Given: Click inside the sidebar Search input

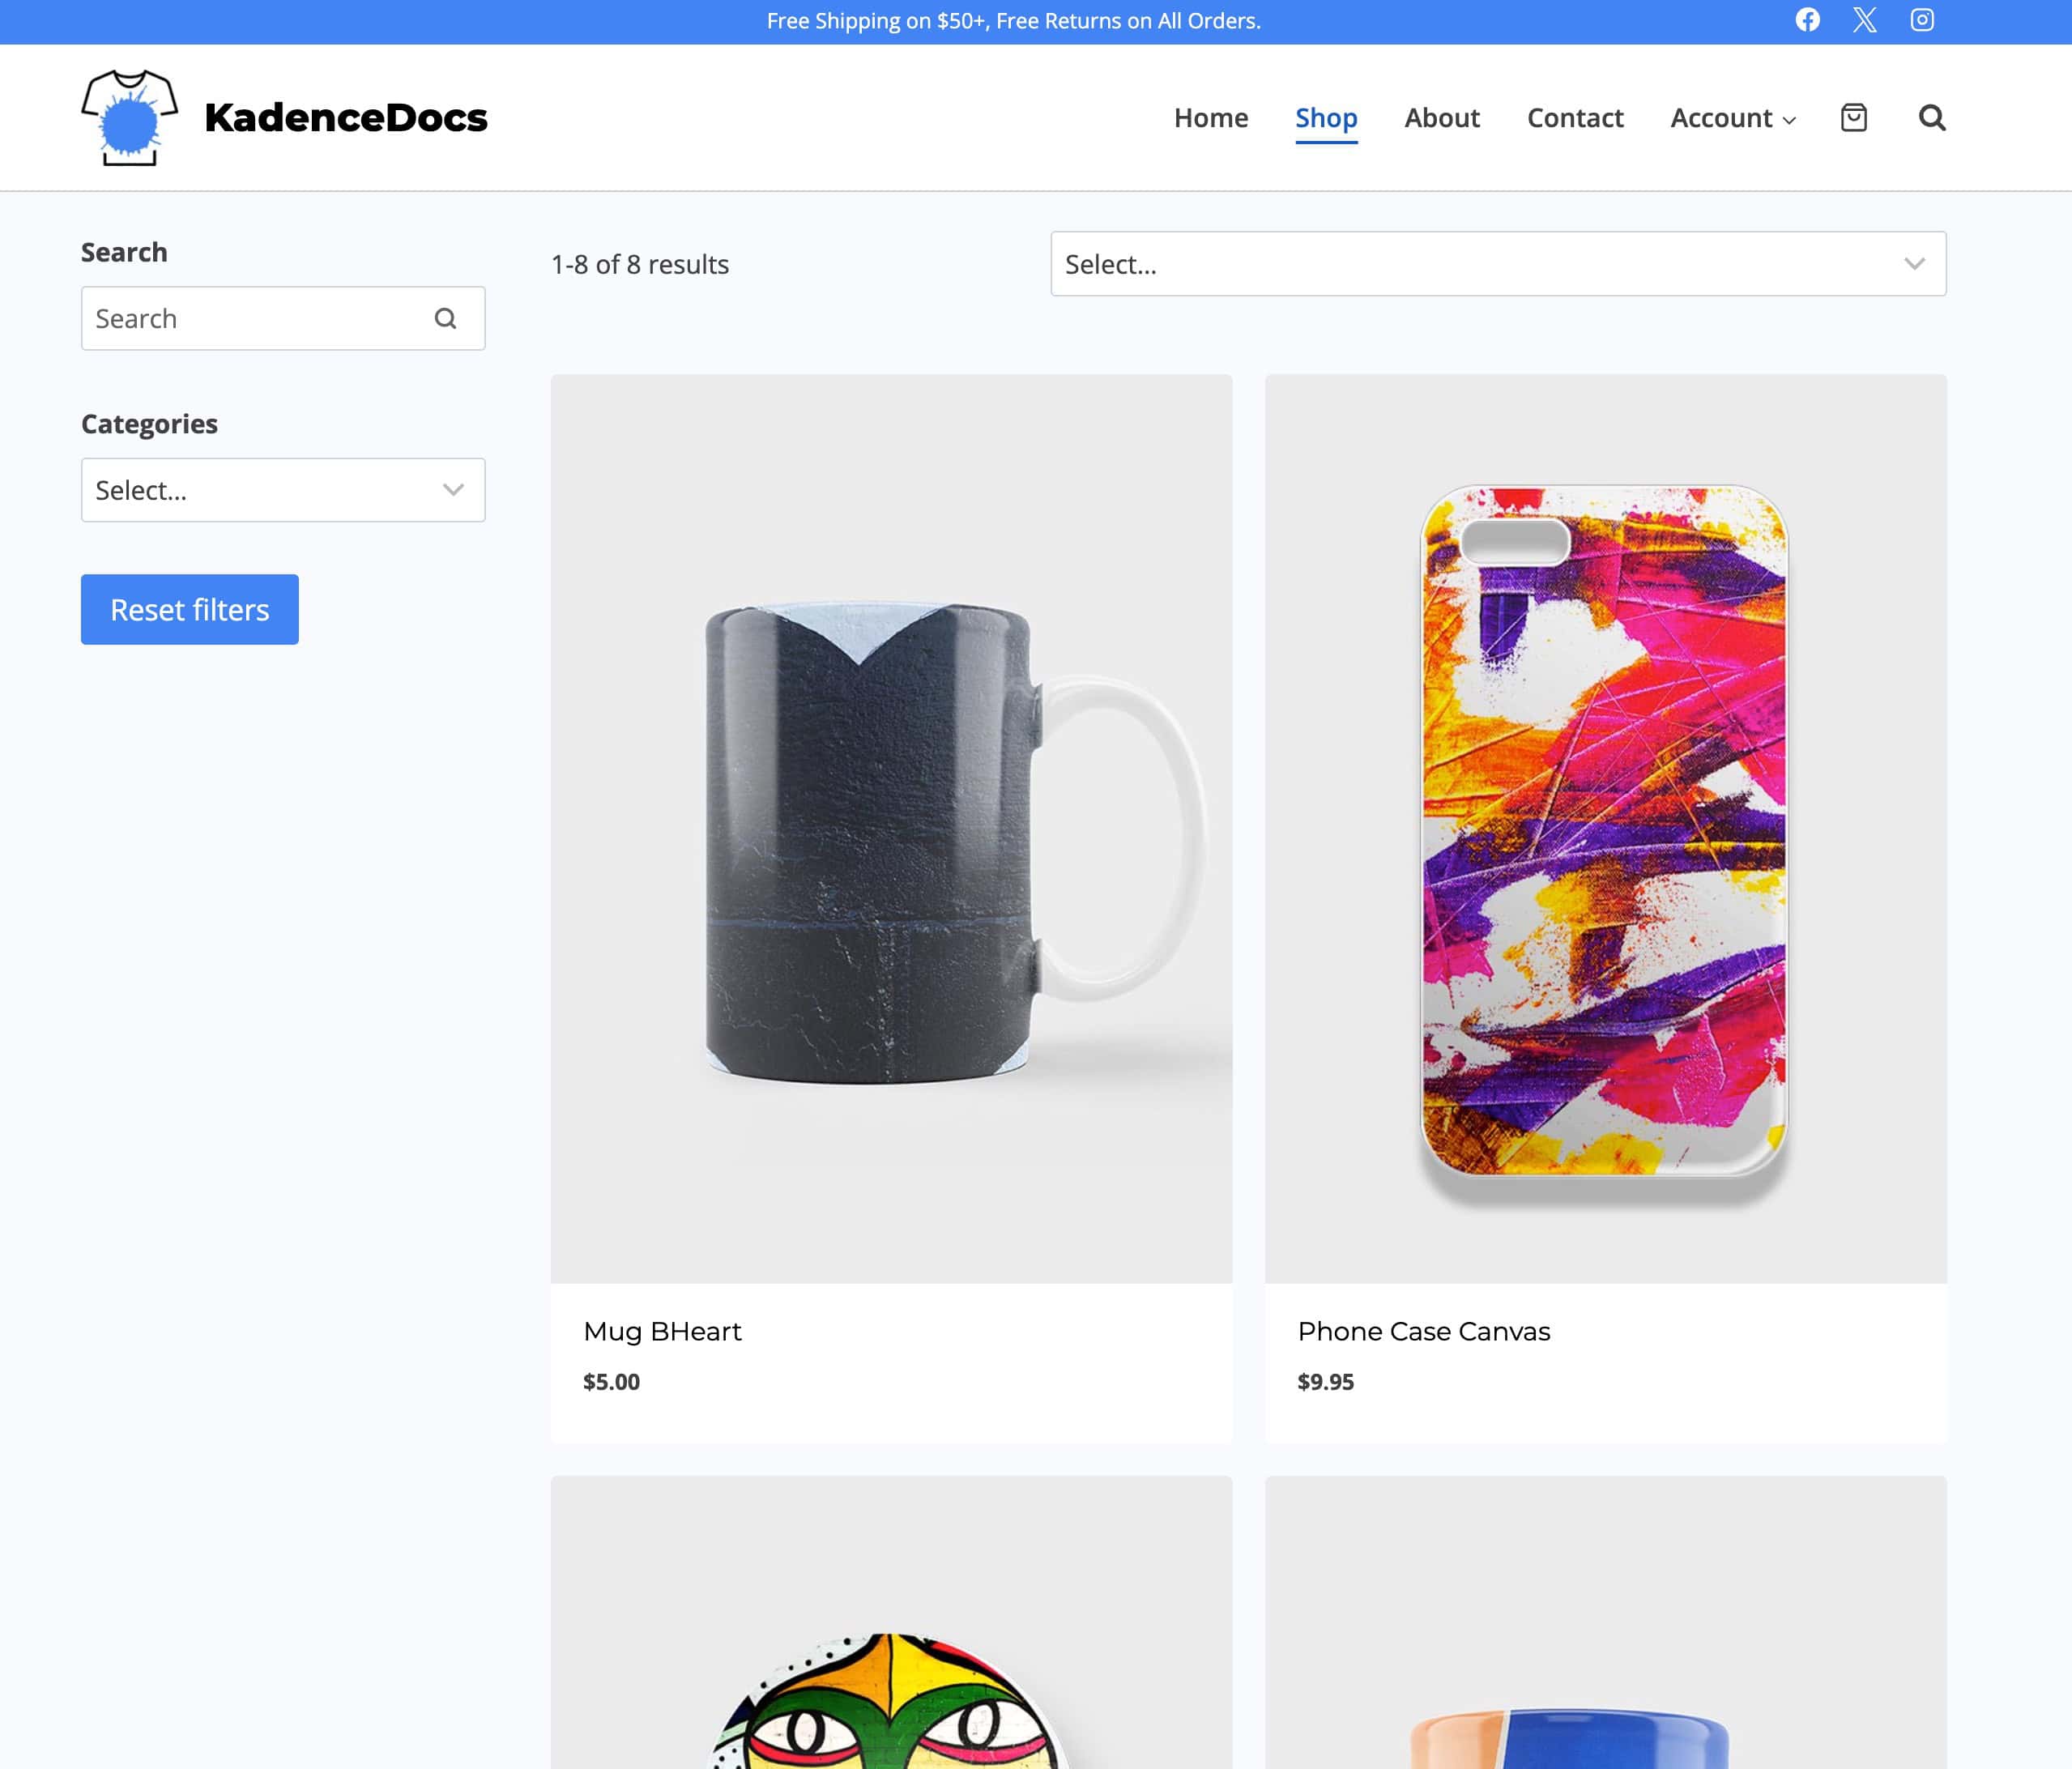Looking at the screenshot, I should click(250, 318).
